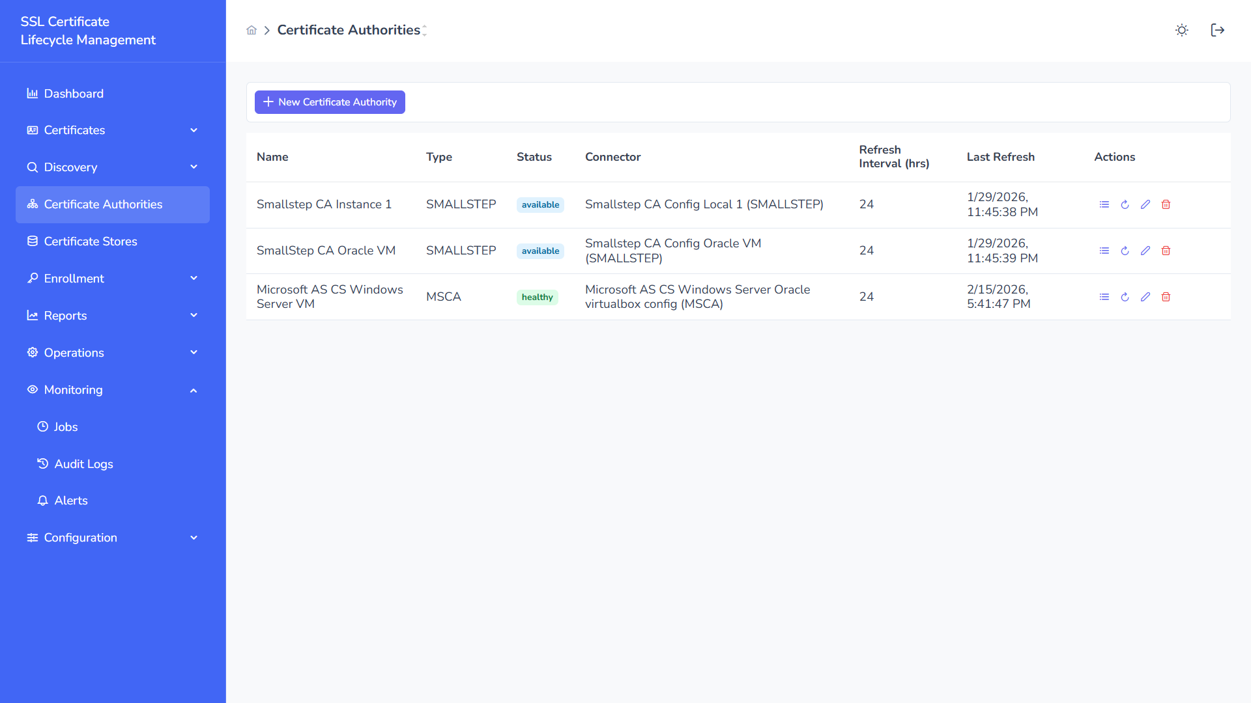Delete the Smallstep CA Instance 1 authority

(x=1166, y=204)
